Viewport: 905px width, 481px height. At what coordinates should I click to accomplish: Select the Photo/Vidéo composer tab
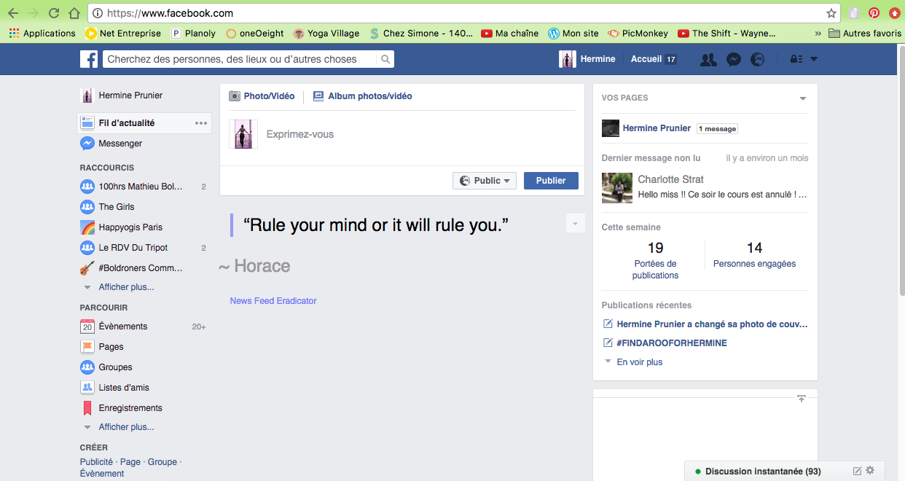pos(262,96)
